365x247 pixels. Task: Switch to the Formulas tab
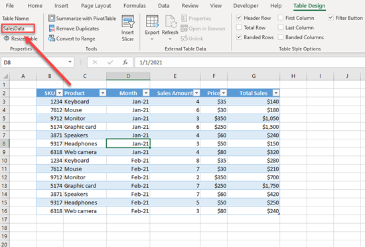pos(135,5)
